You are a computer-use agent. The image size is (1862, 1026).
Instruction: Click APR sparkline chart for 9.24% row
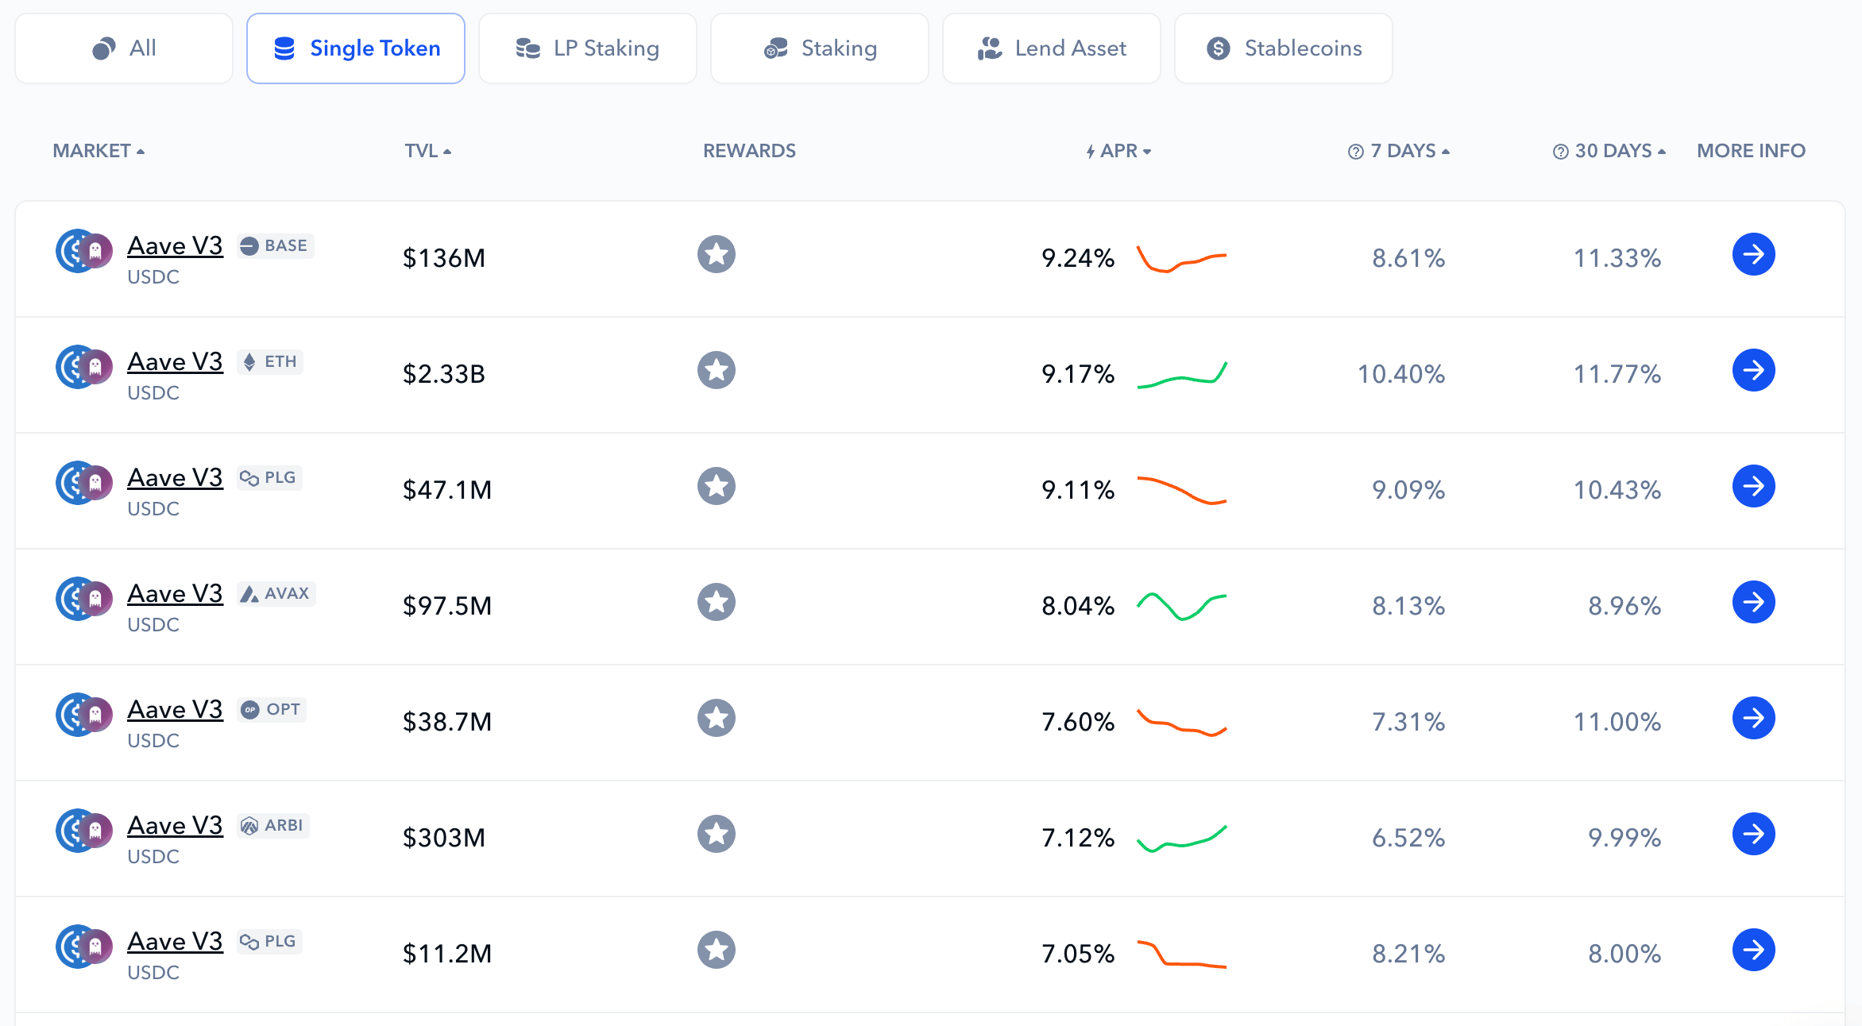point(1182,259)
